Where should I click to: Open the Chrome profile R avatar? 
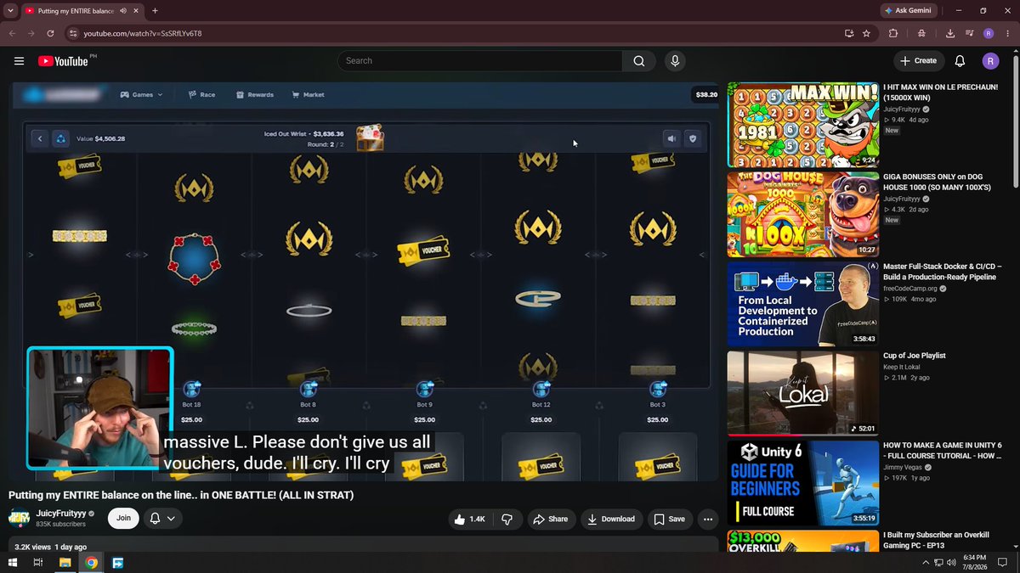click(x=989, y=33)
